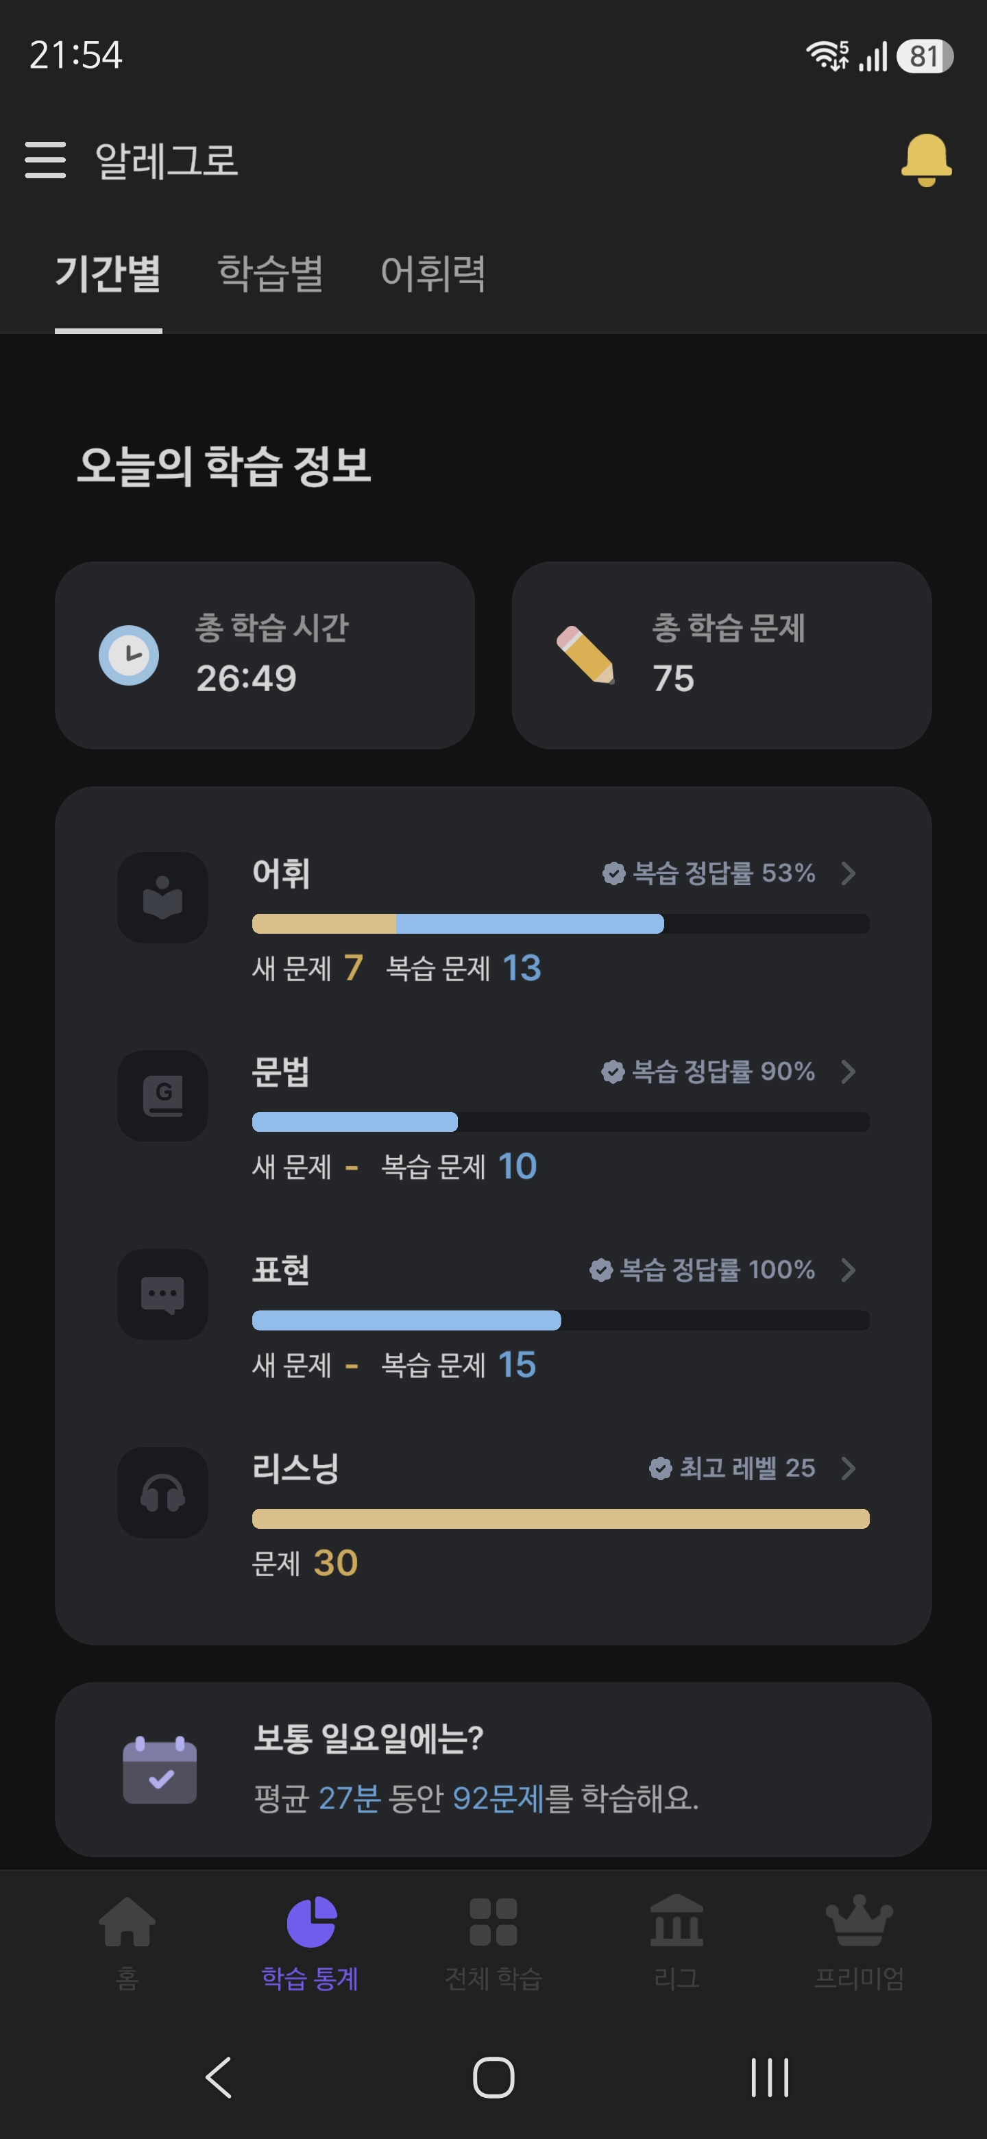Open the 리그 league icon

pos(677,1920)
